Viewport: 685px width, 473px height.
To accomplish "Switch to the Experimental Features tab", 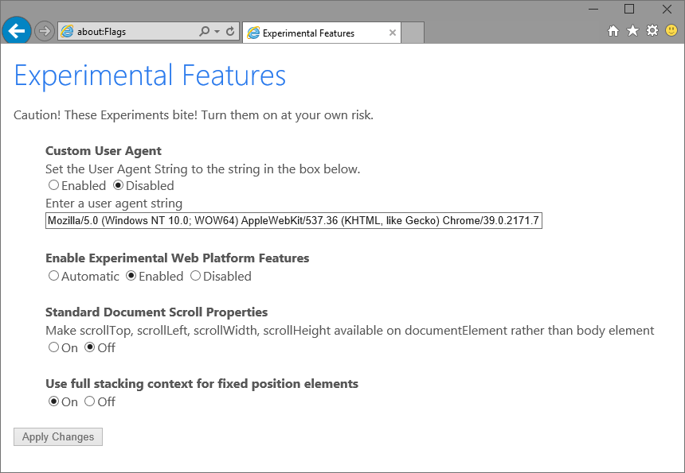I will (x=319, y=33).
